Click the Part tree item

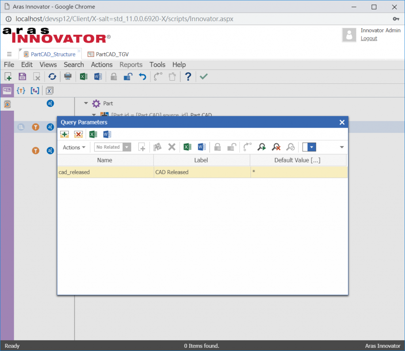point(108,104)
